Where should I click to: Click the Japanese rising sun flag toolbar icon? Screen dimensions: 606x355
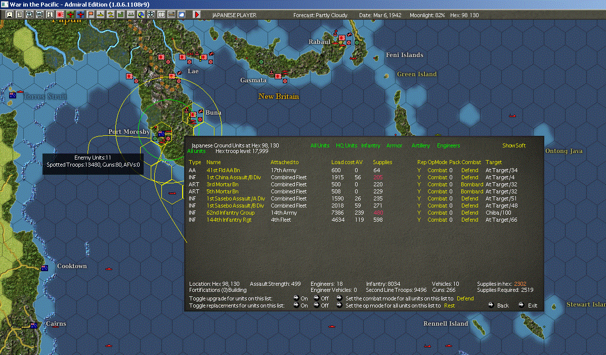(60, 15)
